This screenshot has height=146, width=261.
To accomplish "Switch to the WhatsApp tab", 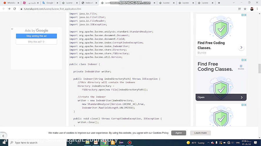I will (10, 3).
